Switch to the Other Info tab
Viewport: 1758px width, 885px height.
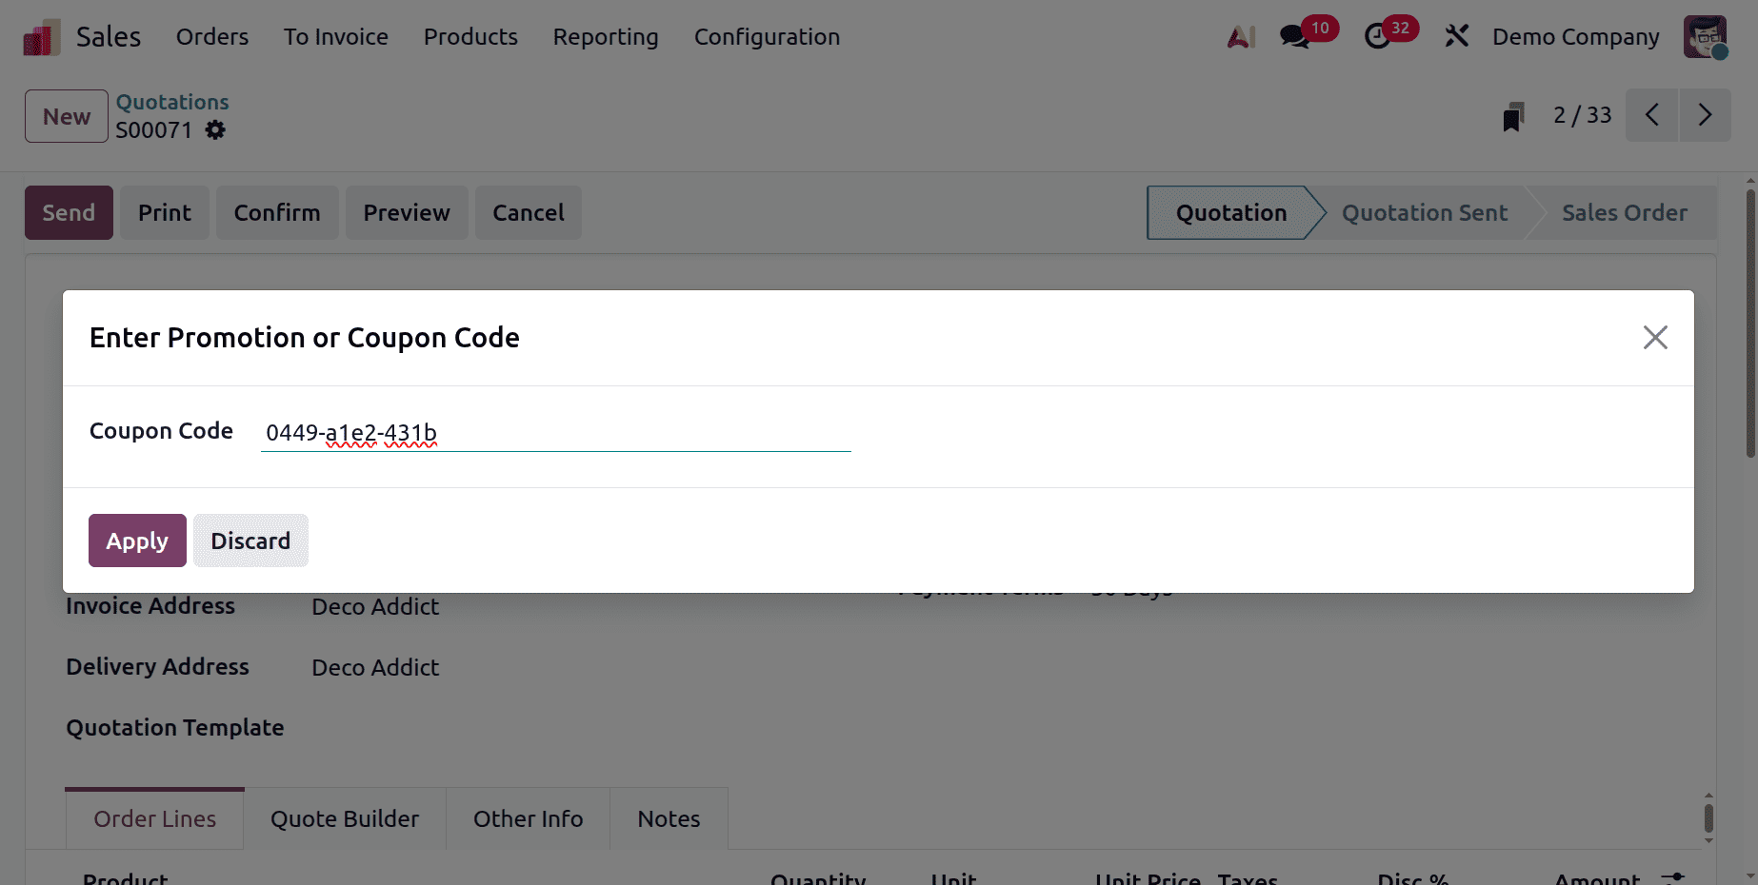point(529,818)
